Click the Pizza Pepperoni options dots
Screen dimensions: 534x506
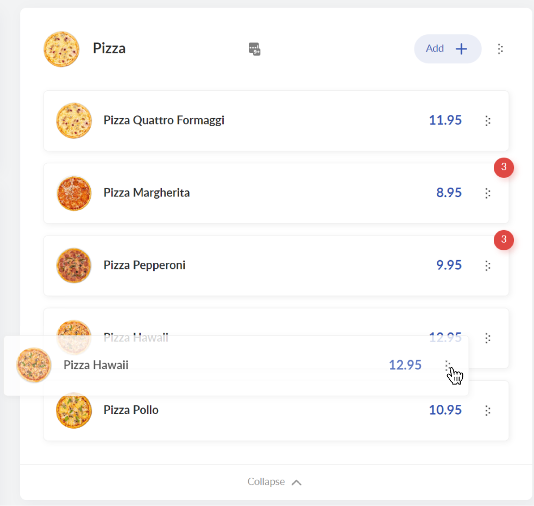(488, 266)
